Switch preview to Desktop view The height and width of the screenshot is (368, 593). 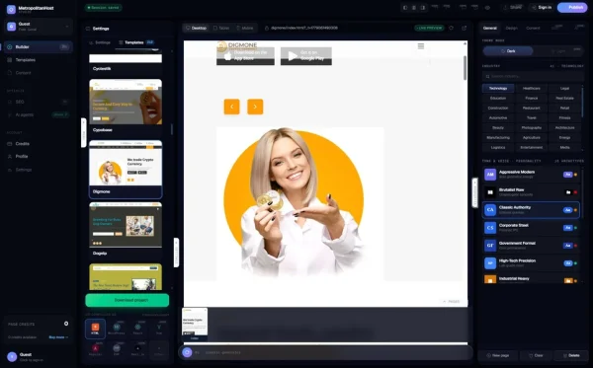[196, 28]
